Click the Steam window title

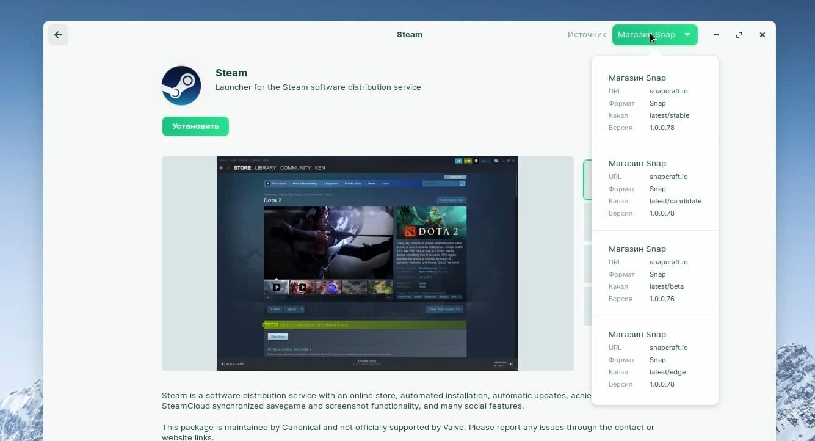click(410, 35)
